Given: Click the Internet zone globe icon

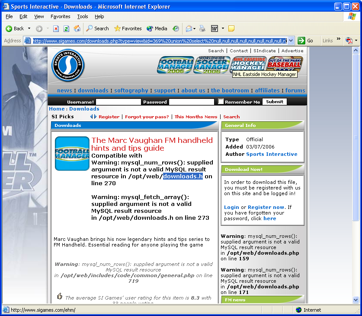Looking at the screenshot, I should (x=298, y=310).
